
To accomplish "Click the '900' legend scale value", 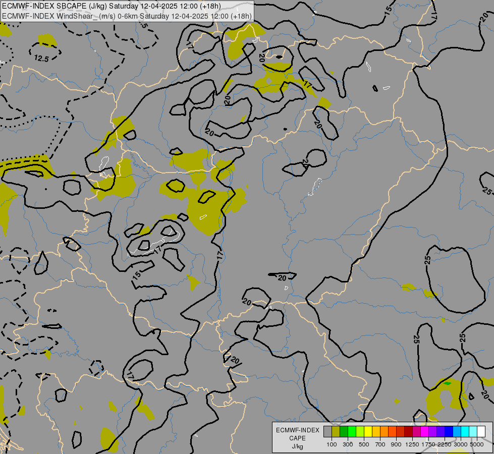I will tap(396, 444).
